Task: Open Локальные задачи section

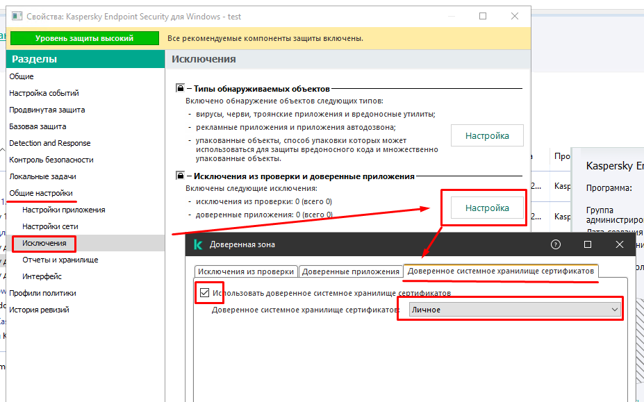Action: click(x=42, y=176)
